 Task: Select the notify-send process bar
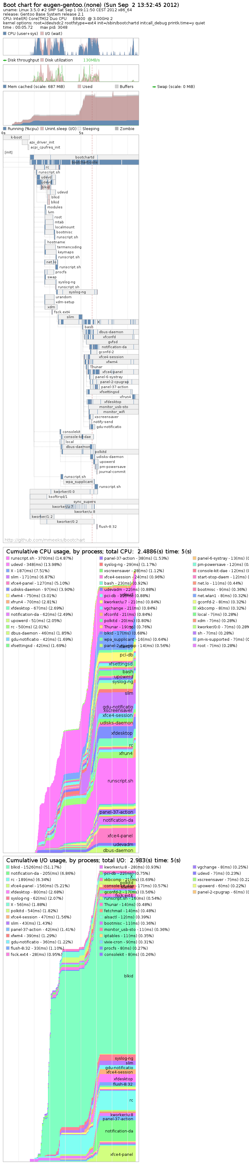[x=91, y=421]
